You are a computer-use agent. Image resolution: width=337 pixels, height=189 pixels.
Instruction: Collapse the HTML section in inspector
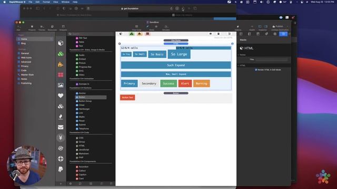[239, 65]
